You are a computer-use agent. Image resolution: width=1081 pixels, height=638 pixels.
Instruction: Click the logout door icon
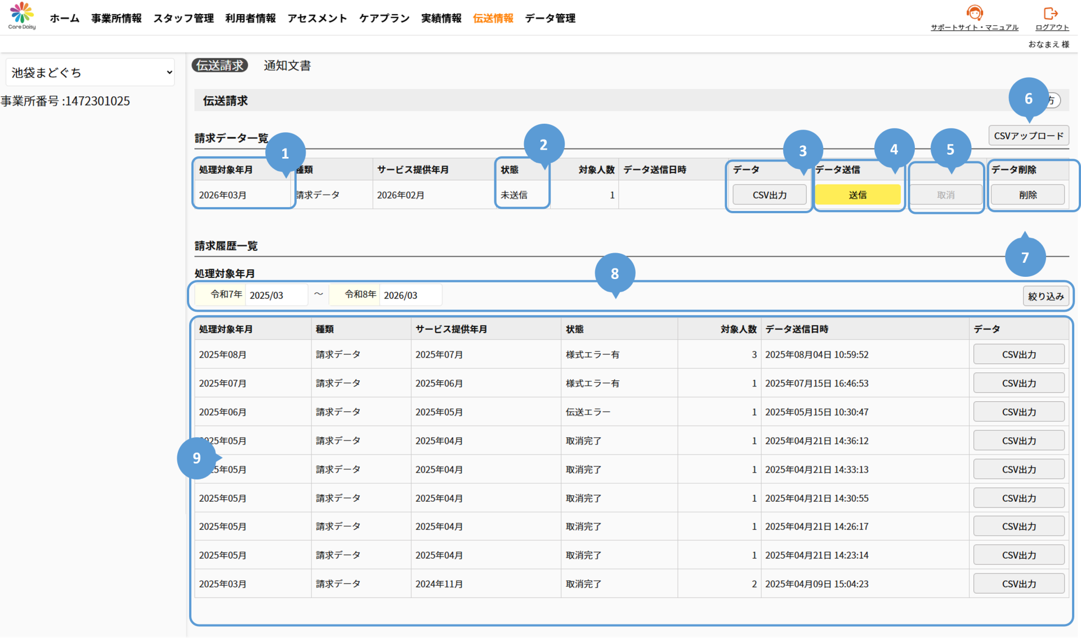pos(1051,13)
